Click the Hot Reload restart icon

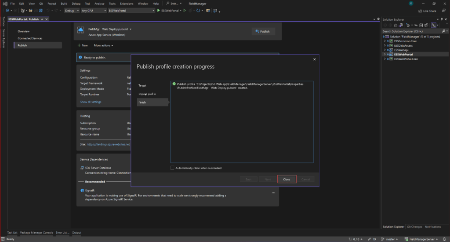click(198, 11)
